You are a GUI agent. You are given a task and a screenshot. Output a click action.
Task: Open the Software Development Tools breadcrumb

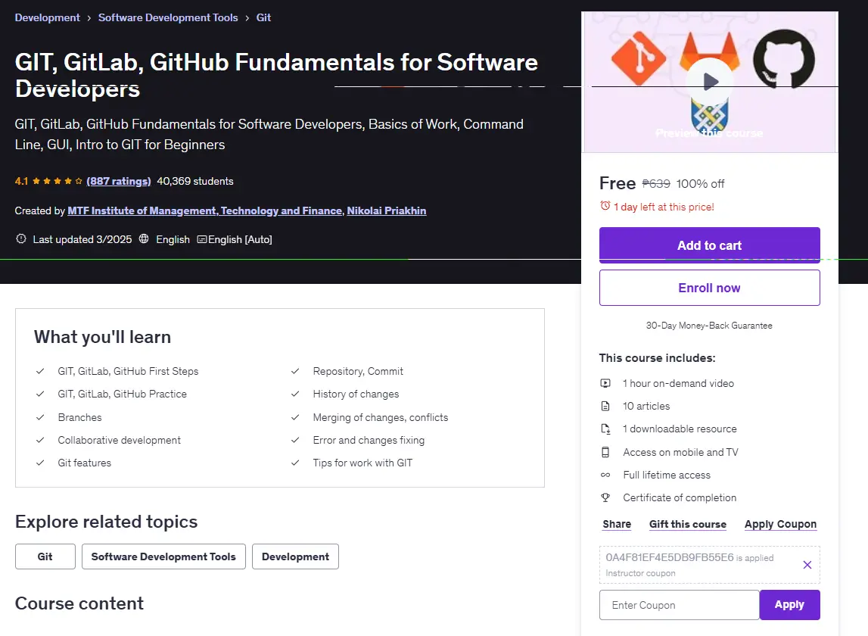click(168, 17)
